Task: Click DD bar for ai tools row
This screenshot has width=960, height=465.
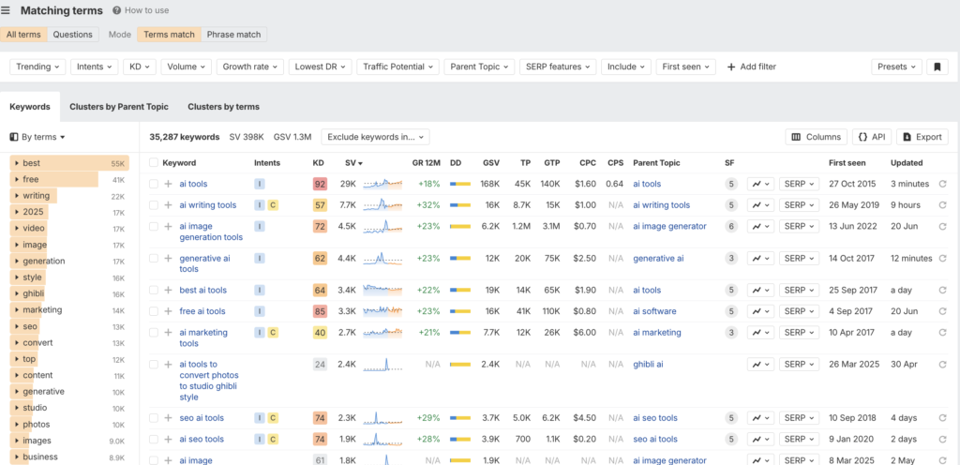Action: coord(460,184)
